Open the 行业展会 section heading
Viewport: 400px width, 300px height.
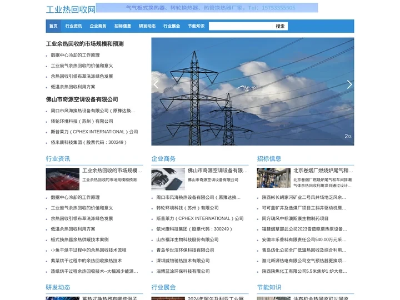[163, 287]
